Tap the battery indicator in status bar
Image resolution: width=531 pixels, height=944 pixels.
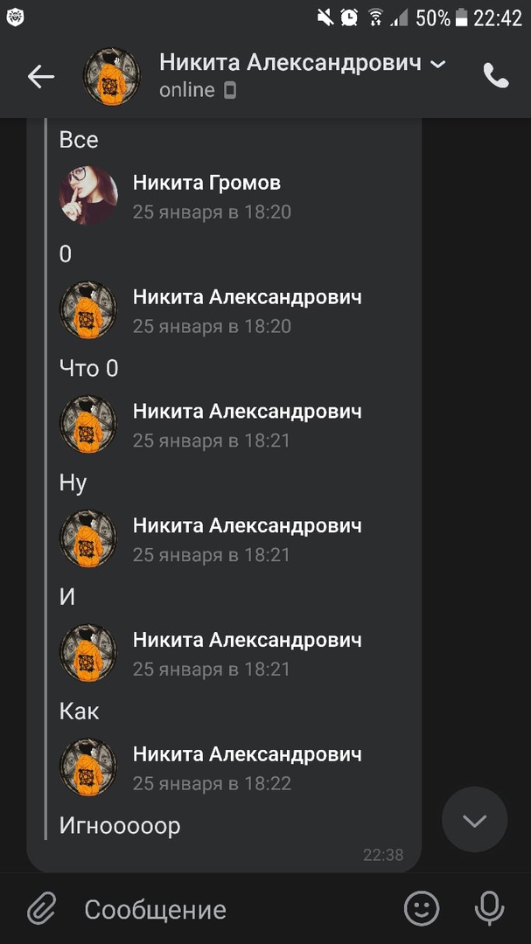[x=461, y=18]
